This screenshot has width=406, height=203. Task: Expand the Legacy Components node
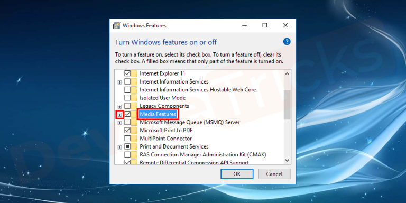click(119, 106)
